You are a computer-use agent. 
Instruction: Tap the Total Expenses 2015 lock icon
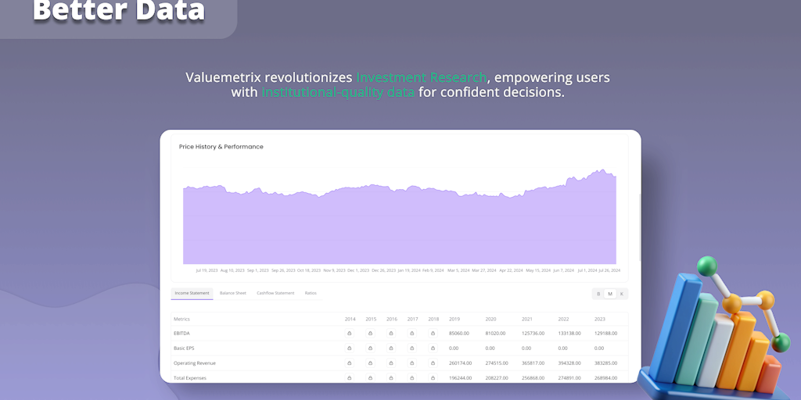point(370,378)
